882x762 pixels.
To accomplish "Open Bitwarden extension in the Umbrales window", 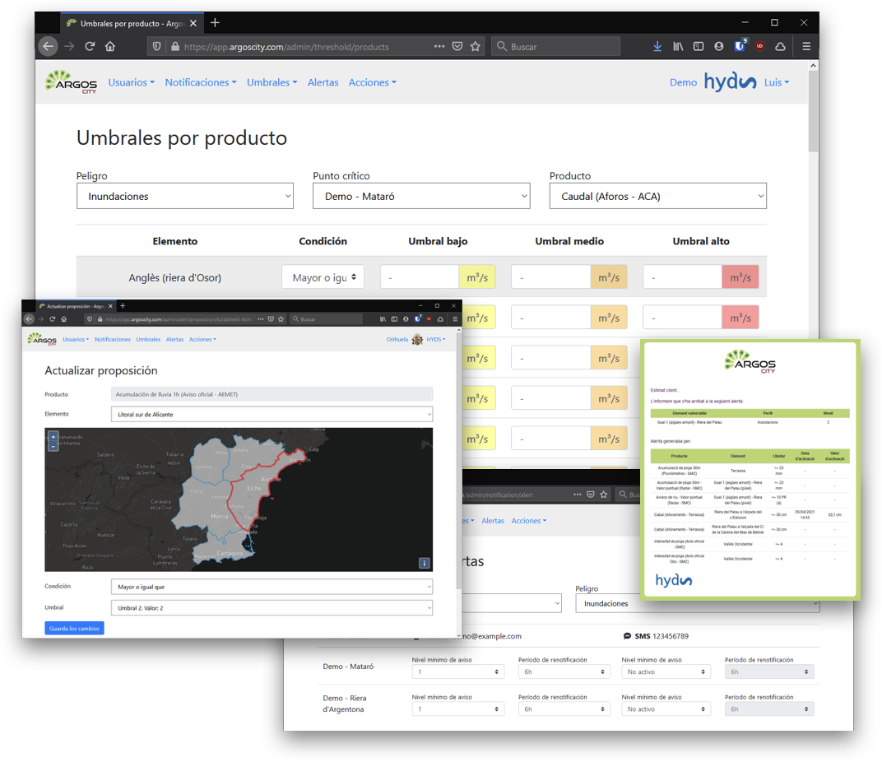I will (740, 46).
